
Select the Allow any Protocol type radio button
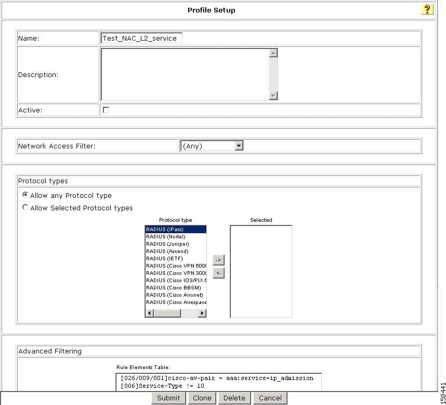[x=24, y=194]
